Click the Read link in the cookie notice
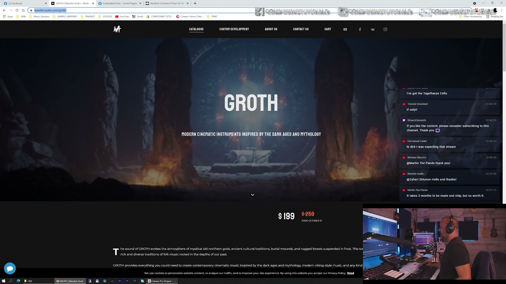This screenshot has height=284, width=506. click(351, 273)
